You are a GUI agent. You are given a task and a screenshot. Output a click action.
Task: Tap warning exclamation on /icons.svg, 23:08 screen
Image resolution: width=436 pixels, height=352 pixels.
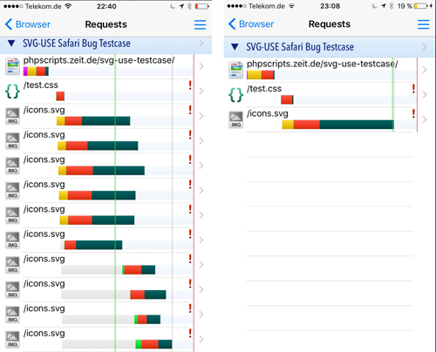(413, 113)
